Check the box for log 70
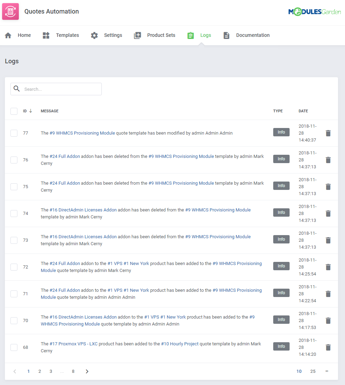This screenshot has height=385, width=345. pos(14,320)
